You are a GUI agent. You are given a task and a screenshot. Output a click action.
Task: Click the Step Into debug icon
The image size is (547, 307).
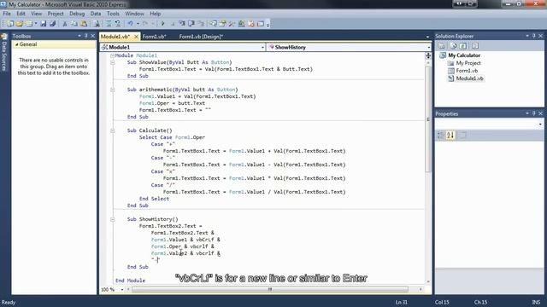(x=182, y=24)
